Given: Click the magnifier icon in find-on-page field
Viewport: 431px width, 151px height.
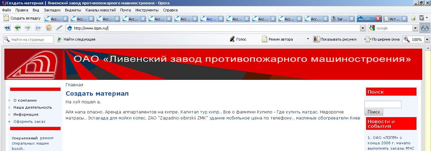Looking at the screenshot, I should click(7, 40).
